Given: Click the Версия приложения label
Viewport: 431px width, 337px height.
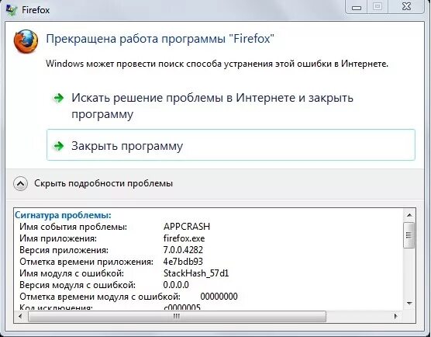Looking at the screenshot, I should click(x=64, y=250).
